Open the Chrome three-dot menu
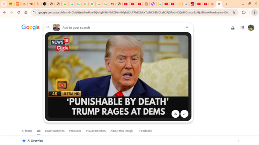The height and width of the screenshot is (145, 259). coord(254,12)
